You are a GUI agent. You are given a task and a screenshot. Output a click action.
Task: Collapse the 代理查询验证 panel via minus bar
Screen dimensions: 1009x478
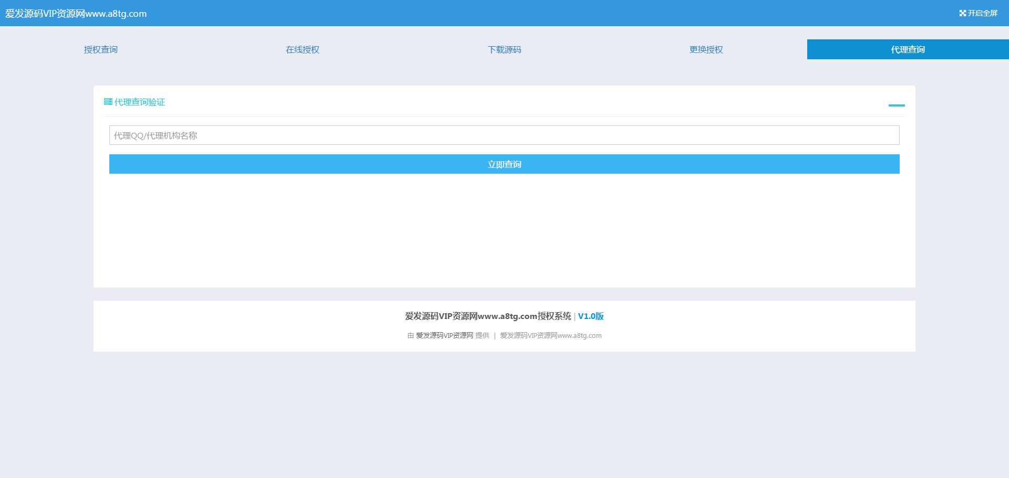coord(897,105)
